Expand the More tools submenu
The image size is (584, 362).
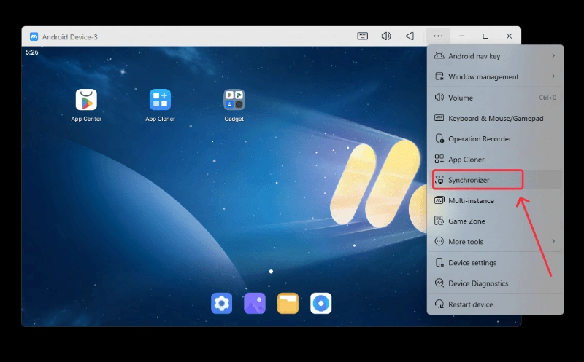[496, 242]
